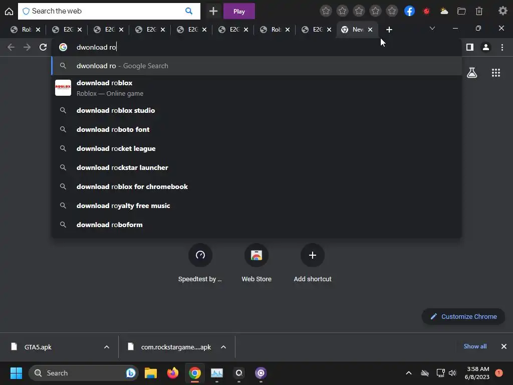513x385 pixels.
Task: Click the Customize Chrome button
Action: click(463, 317)
